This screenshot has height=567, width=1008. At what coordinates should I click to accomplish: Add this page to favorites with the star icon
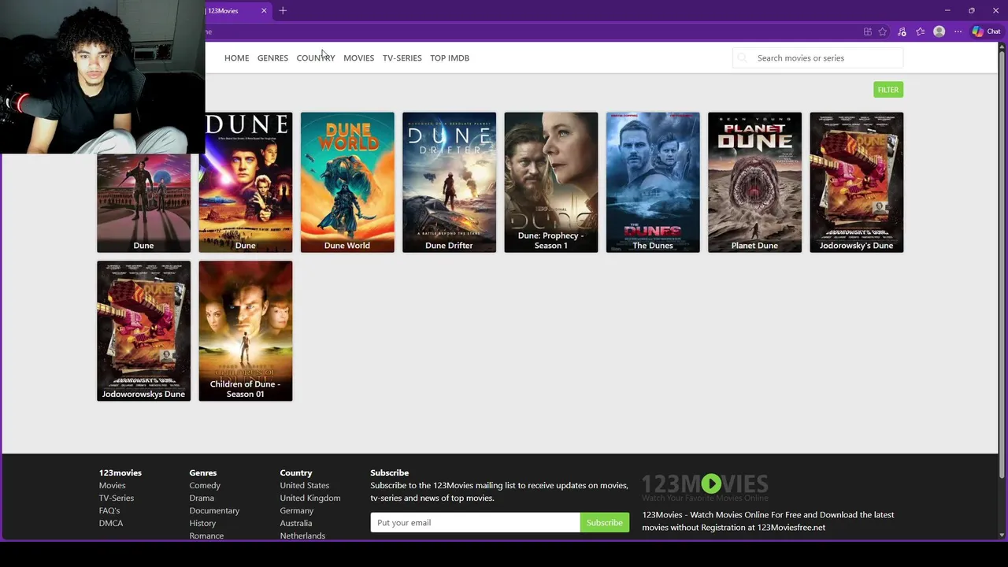coord(883,31)
